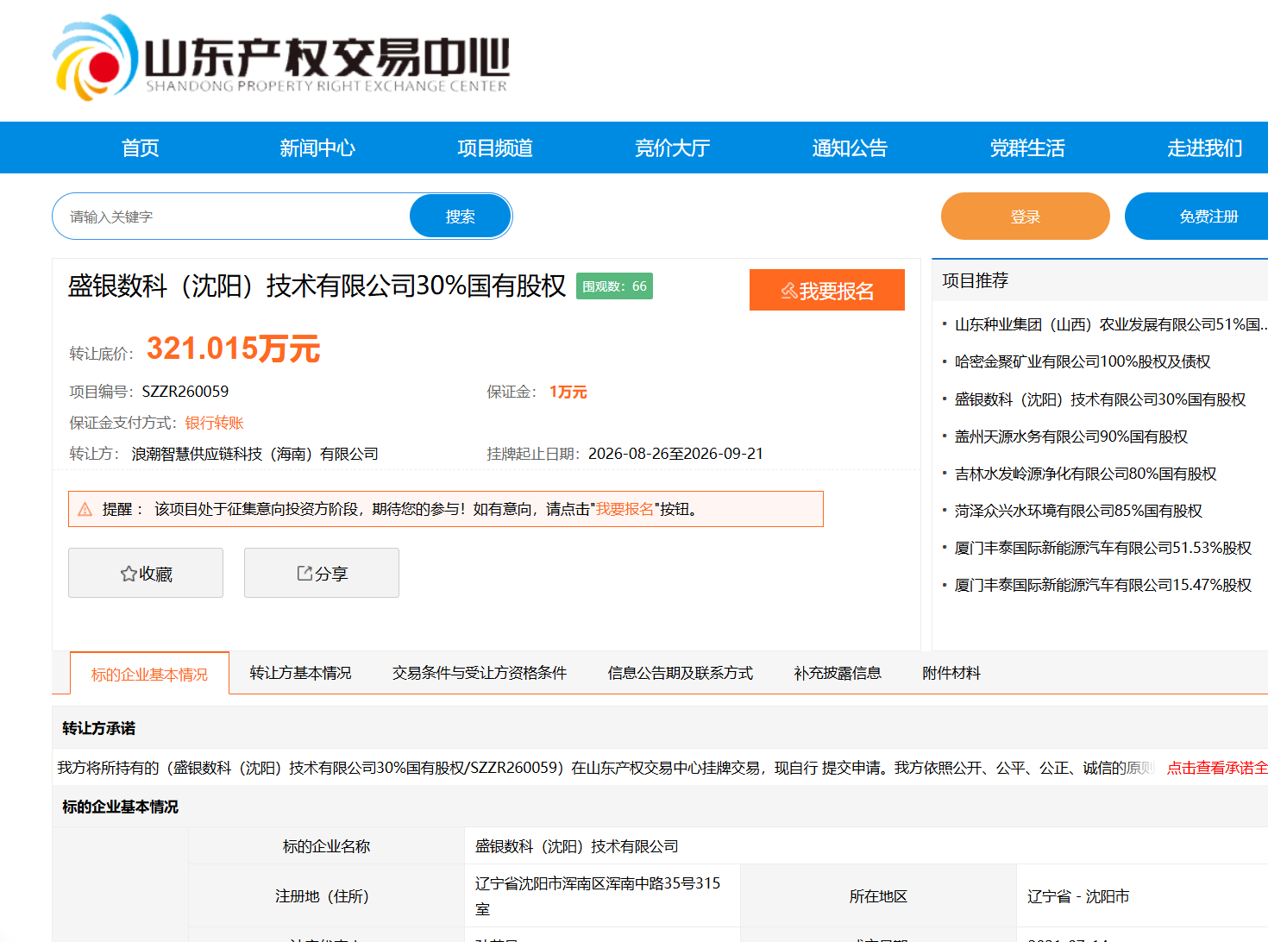Click the 分享 button
Screen dimensions: 1268x942
[322, 573]
